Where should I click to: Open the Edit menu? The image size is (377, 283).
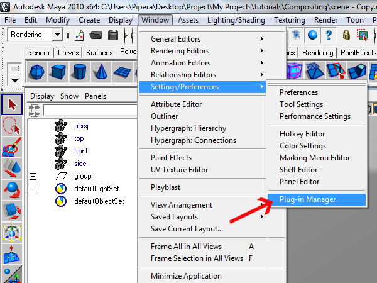(31, 20)
